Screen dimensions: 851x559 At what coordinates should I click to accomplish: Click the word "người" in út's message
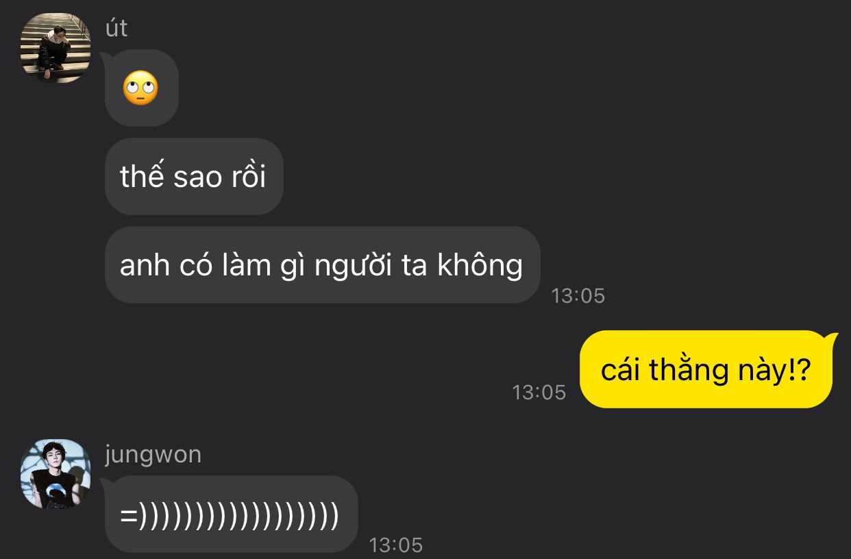click(353, 266)
